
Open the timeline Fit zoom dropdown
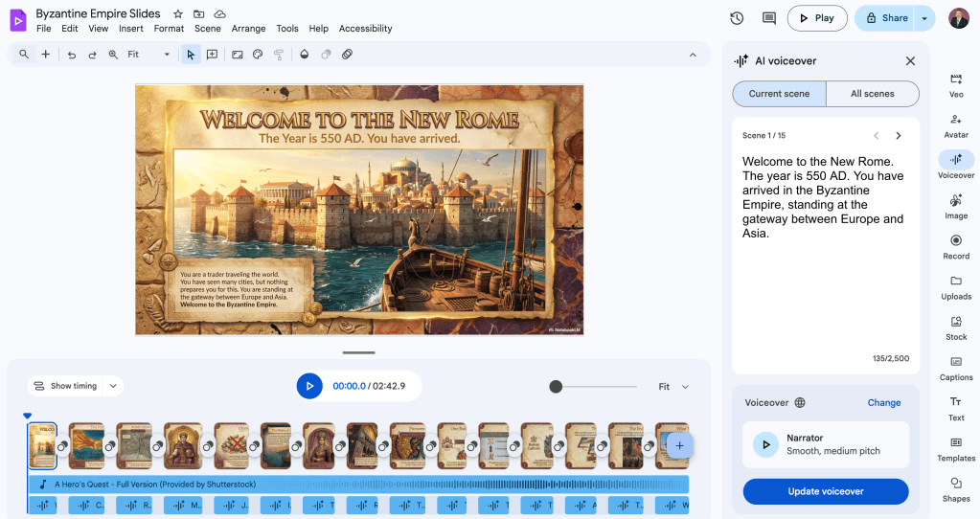[673, 387]
